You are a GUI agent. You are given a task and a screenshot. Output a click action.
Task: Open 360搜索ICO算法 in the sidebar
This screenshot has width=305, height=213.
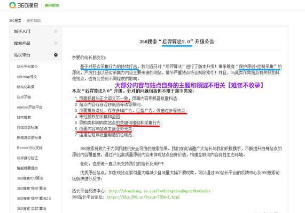pyautogui.click(x=30, y=178)
